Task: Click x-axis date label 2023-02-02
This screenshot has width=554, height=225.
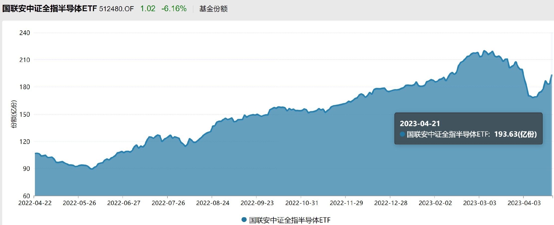Action: coord(435,203)
